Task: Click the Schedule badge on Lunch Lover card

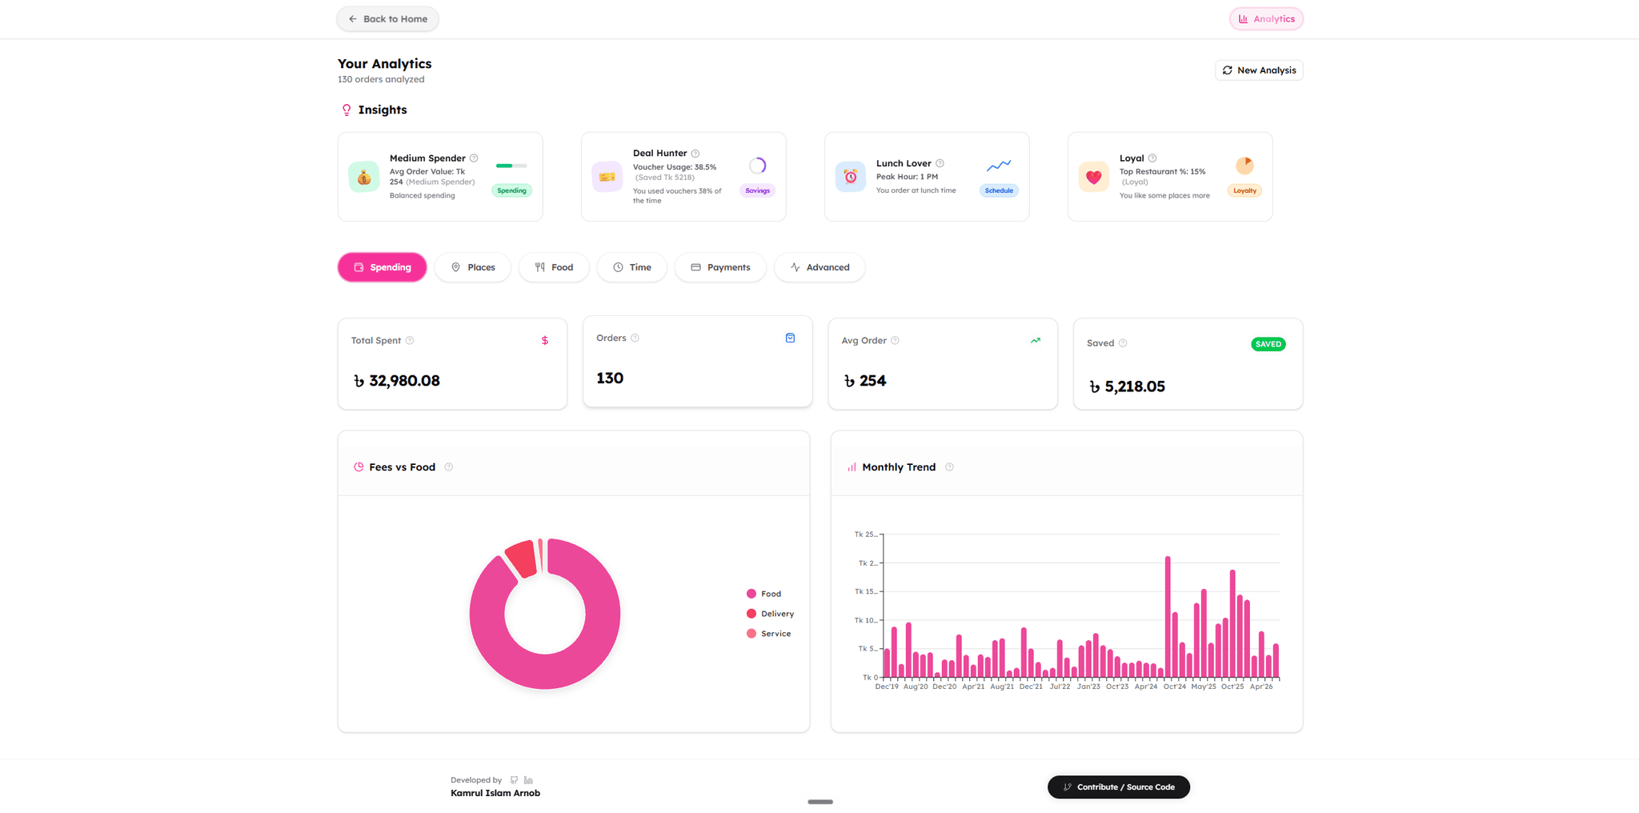Action: point(999,190)
